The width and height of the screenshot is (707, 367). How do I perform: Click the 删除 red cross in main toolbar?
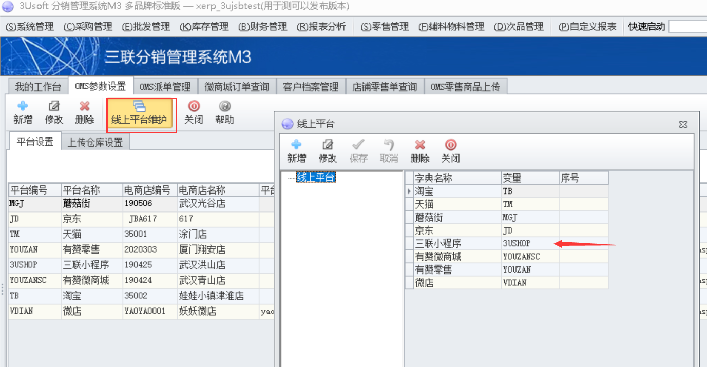pos(85,106)
